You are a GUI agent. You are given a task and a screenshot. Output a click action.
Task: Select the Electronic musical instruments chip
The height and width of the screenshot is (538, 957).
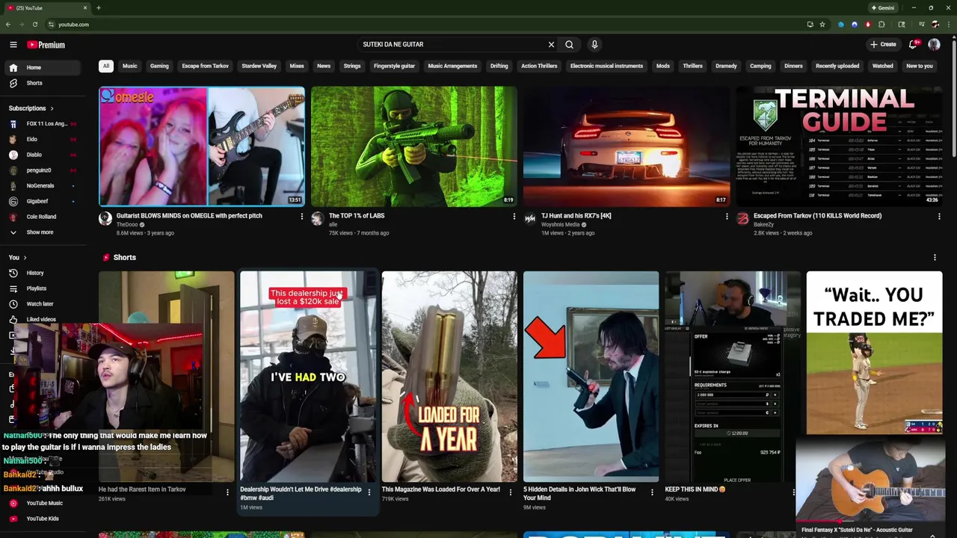tap(606, 66)
